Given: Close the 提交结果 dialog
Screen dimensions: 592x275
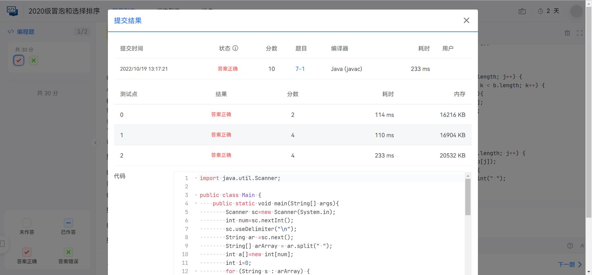Looking at the screenshot, I should [x=466, y=20].
